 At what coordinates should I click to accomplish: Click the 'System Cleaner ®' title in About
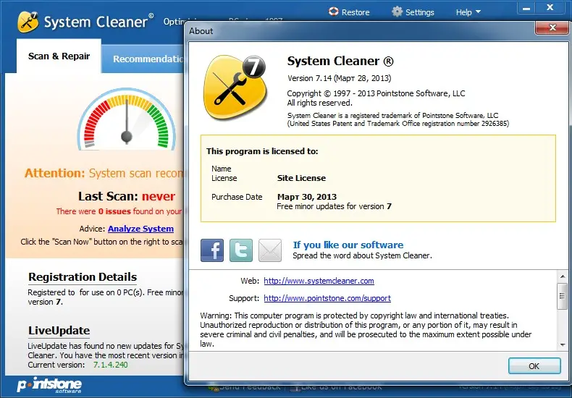tap(340, 61)
